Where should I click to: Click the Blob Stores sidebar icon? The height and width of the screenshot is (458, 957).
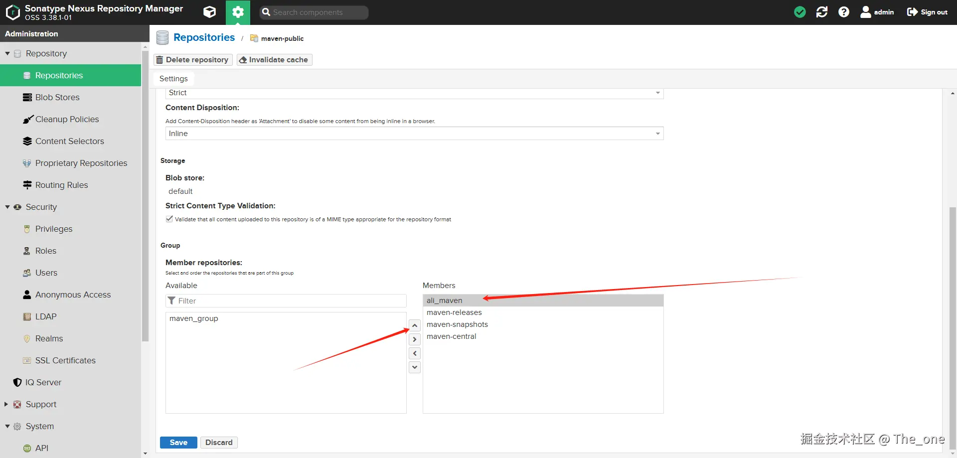[27, 97]
